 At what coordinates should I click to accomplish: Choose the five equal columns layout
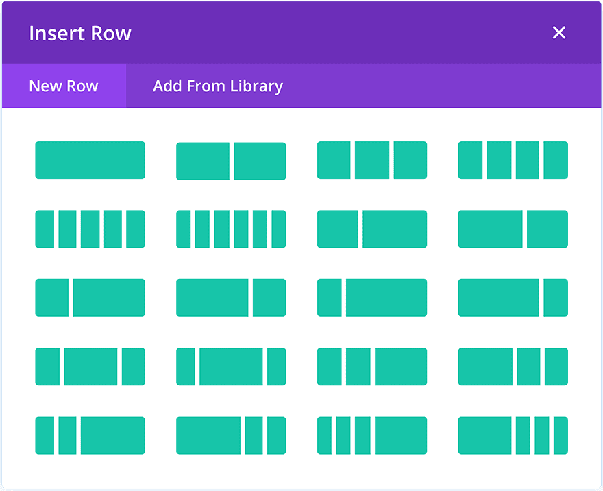pos(90,229)
